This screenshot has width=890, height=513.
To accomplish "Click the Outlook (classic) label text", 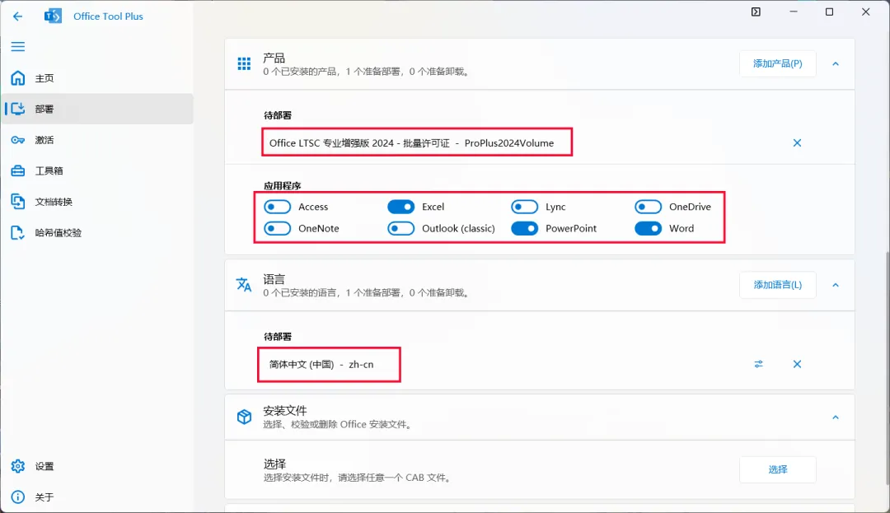I will (458, 228).
